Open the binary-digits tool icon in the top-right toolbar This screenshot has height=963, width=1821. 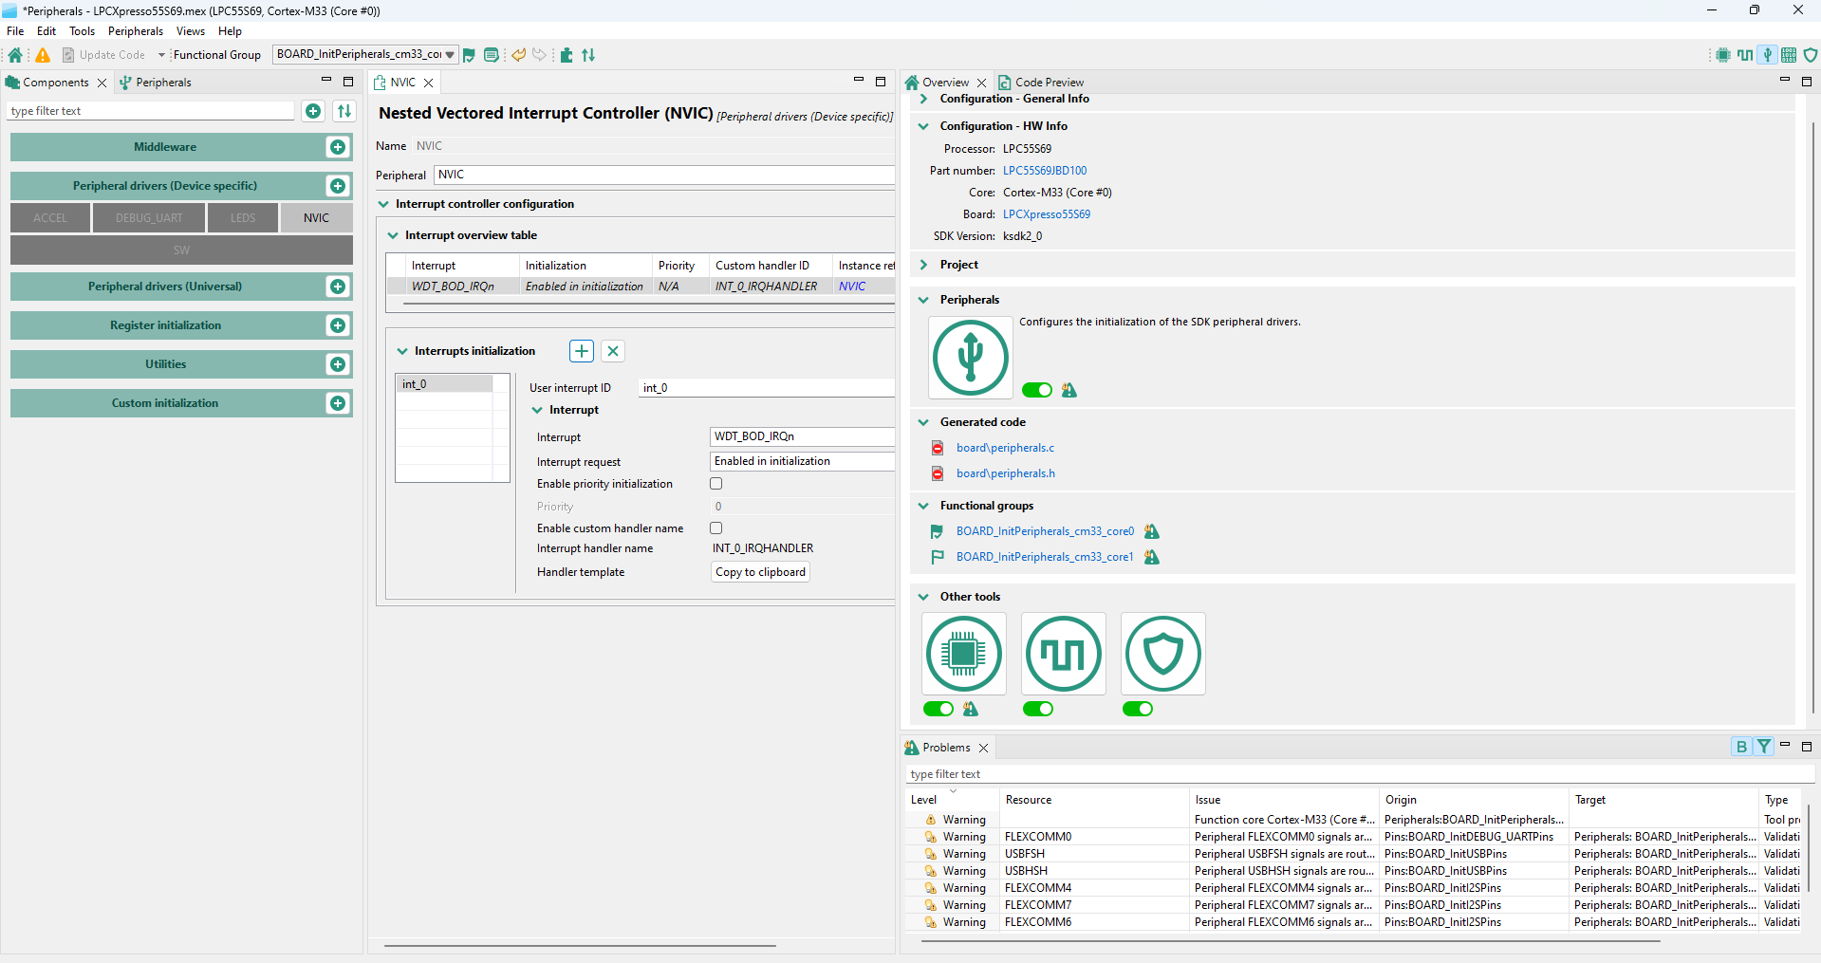[x=1789, y=55]
